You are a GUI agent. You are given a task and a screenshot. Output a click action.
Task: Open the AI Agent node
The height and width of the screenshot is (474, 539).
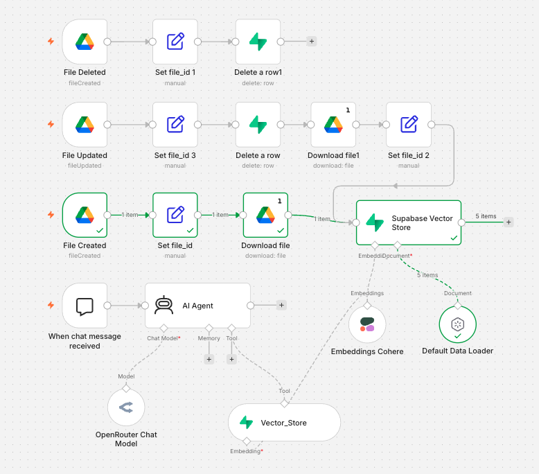click(x=197, y=305)
